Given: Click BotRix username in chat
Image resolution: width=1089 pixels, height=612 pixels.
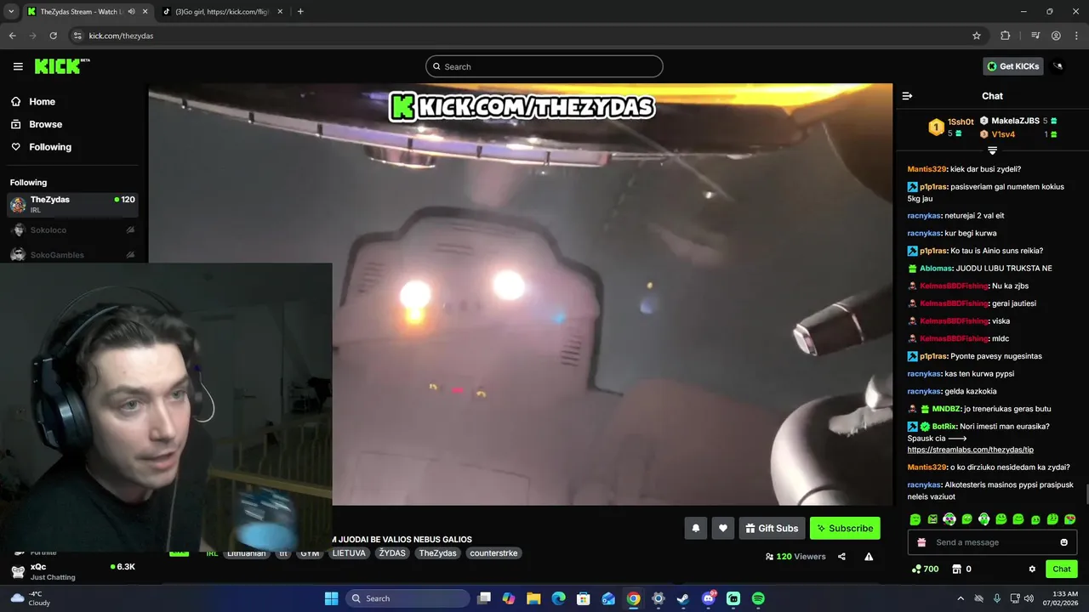Looking at the screenshot, I should click(x=944, y=426).
